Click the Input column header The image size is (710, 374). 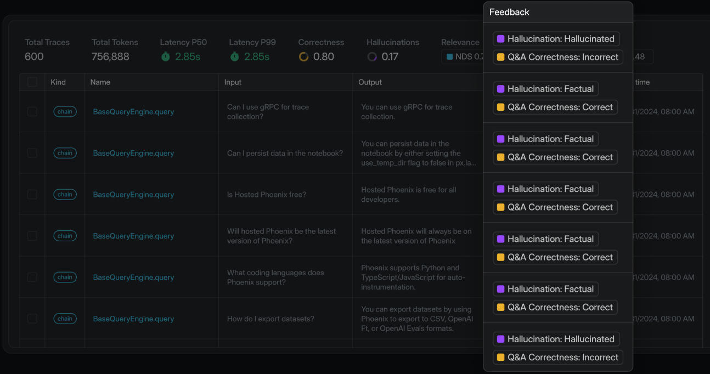(x=233, y=82)
